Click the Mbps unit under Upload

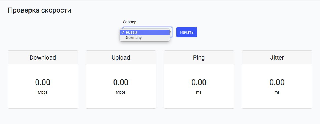pos(121,92)
